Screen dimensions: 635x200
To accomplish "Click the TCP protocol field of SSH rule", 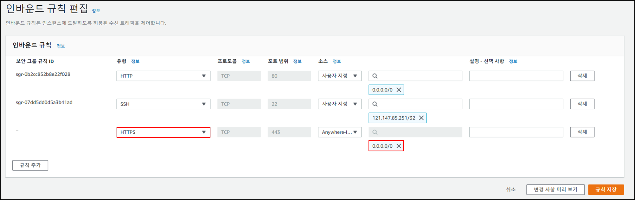I will coord(239,104).
